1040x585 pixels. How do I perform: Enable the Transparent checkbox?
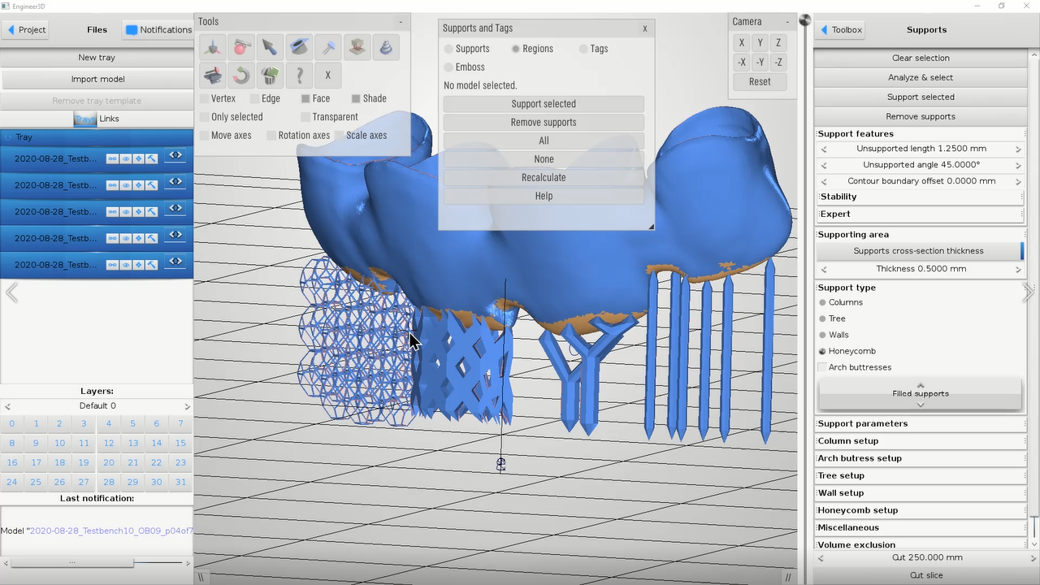306,117
